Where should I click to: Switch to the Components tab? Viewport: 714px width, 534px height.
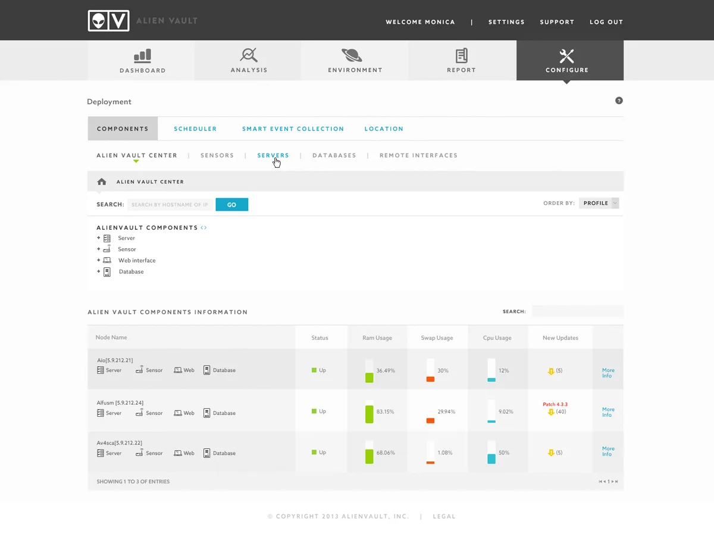[x=123, y=129]
